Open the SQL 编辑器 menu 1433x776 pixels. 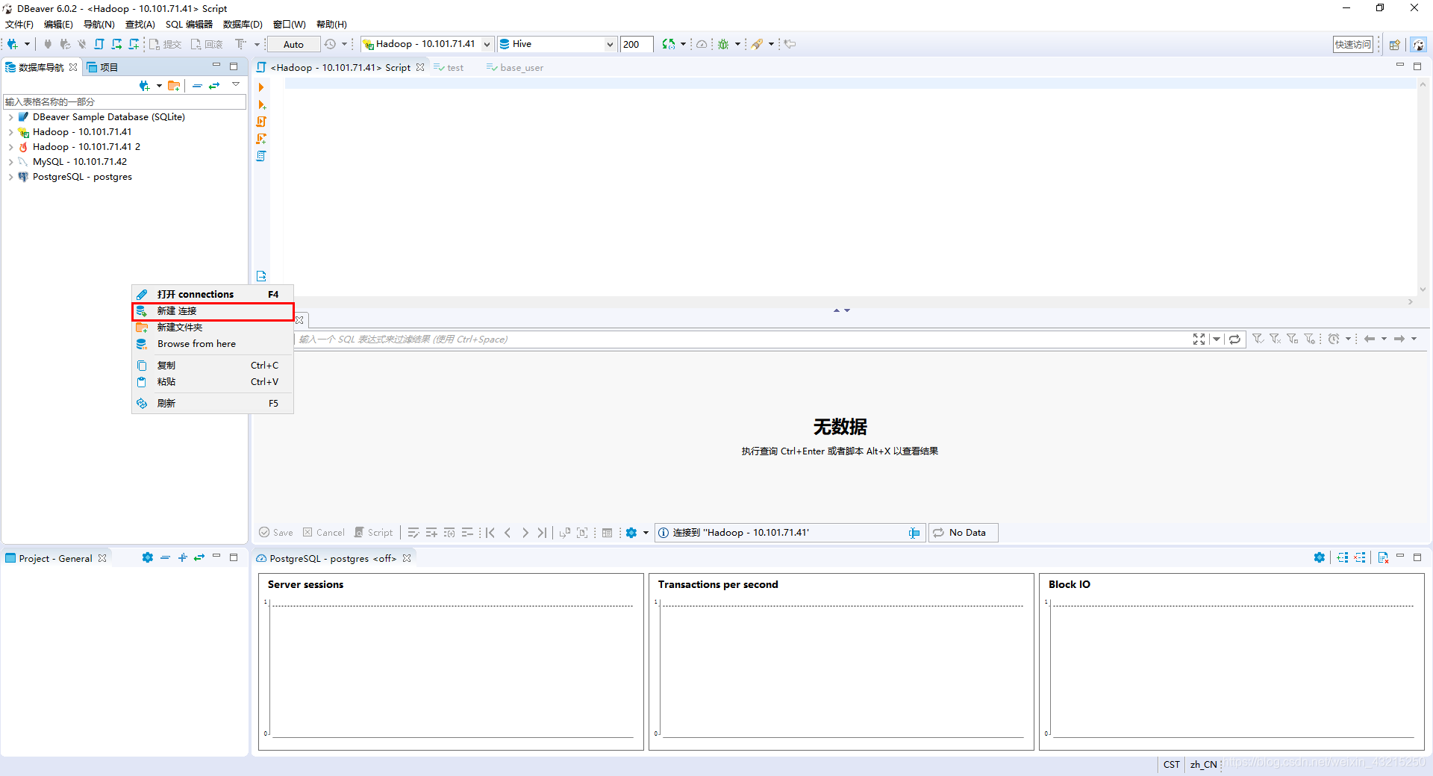(189, 25)
